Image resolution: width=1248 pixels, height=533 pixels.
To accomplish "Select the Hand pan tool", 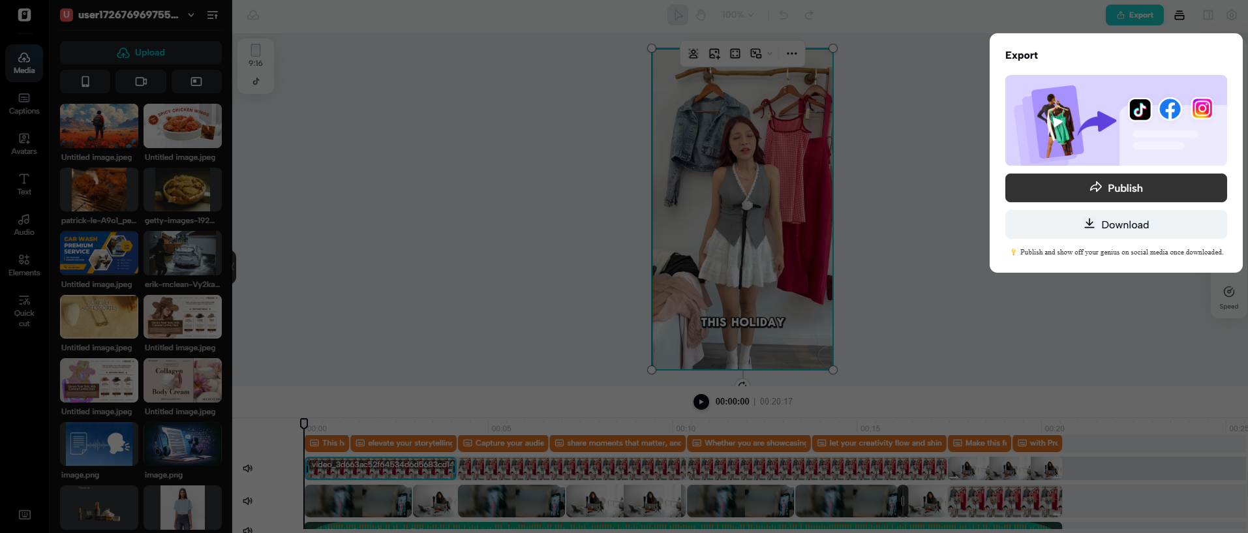I will coord(701,15).
